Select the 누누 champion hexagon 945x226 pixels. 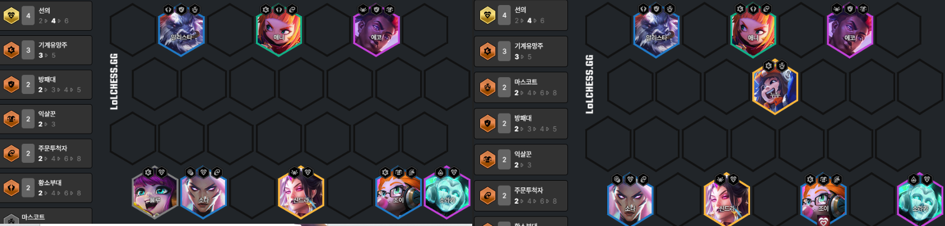[x=775, y=88]
